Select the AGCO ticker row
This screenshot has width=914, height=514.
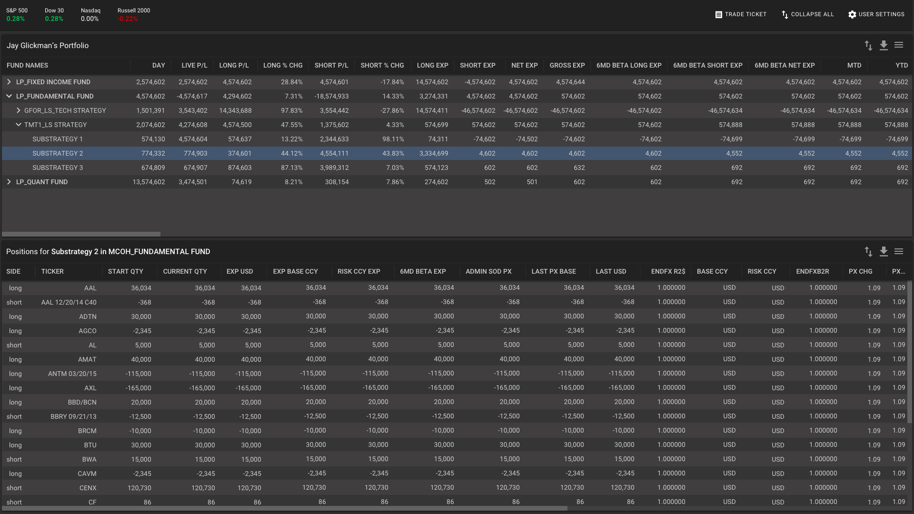click(x=455, y=331)
